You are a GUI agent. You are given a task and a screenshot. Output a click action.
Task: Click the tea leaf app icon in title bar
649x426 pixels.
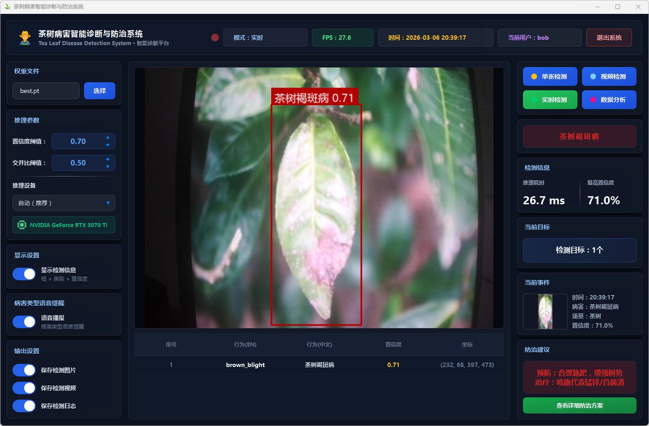(7, 7)
